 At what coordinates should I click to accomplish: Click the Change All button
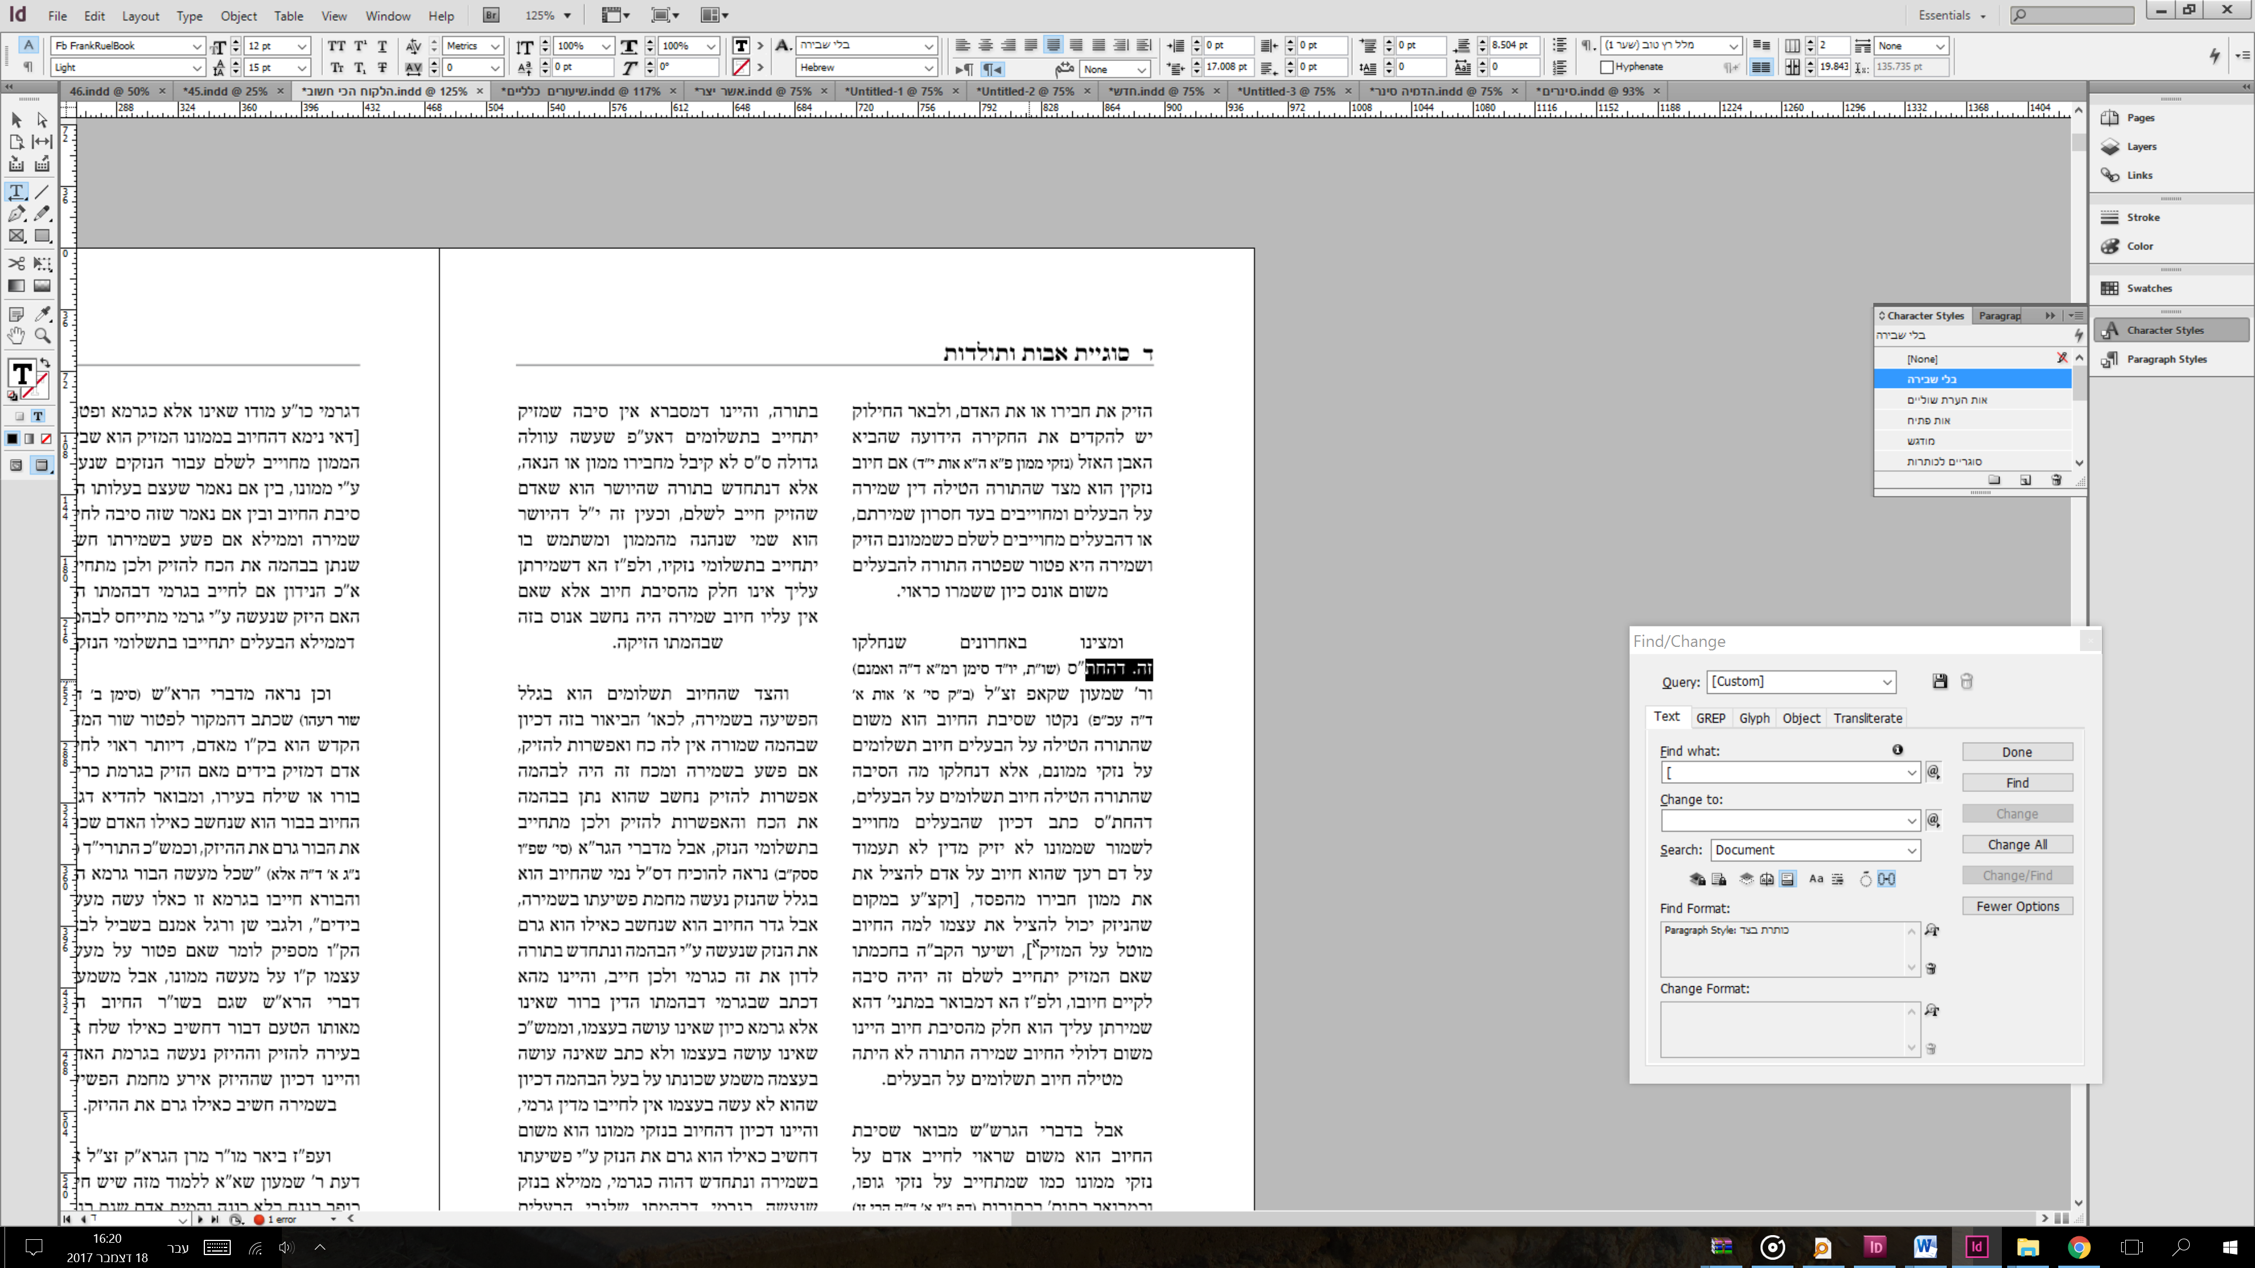[x=2017, y=845]
